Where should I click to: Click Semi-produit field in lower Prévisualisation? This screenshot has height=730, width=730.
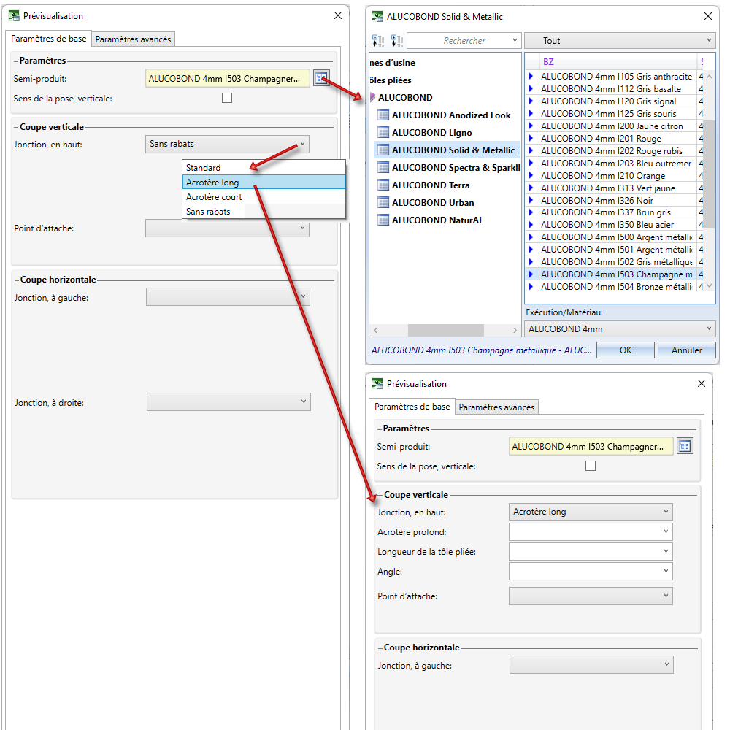coord(591,446)
